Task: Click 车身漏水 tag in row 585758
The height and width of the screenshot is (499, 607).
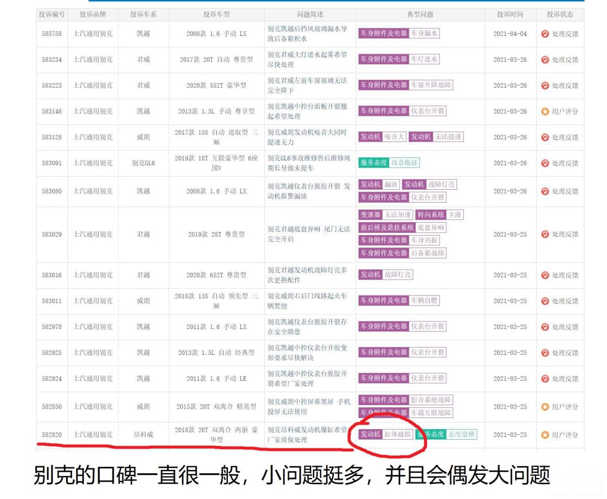Action: pos(398,33)
